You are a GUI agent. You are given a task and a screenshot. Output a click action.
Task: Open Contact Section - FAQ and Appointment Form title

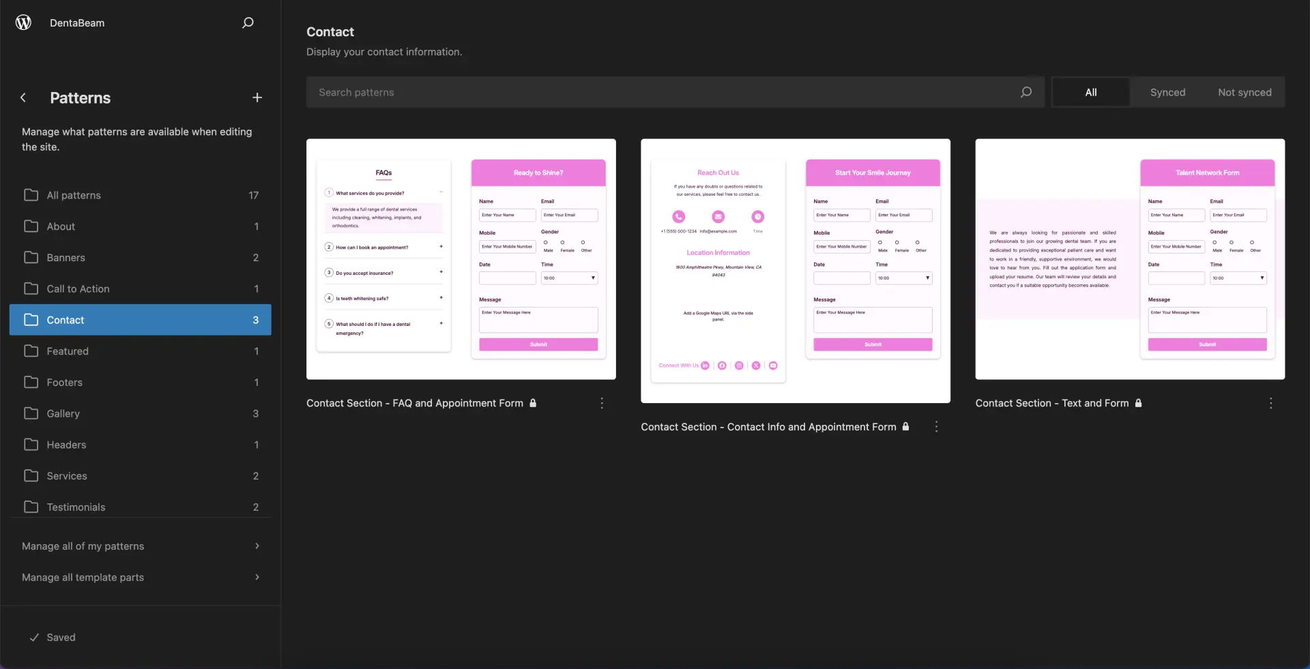415,403
